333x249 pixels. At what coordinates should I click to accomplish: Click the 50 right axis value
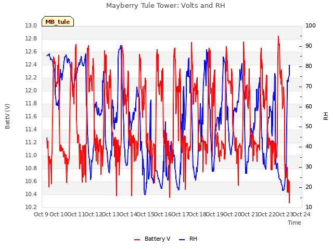pyautogui.click(x=309, y=127)
